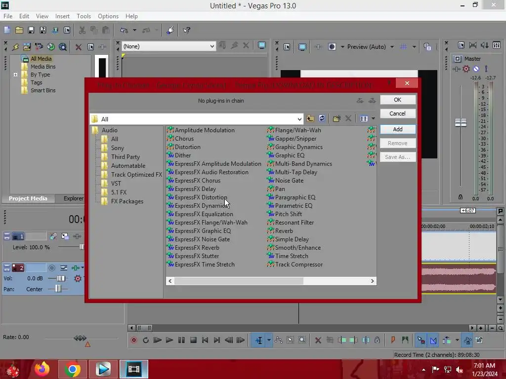Click refresh plug-in list icon in Plug-In Chooser

[x=322, y=118]
